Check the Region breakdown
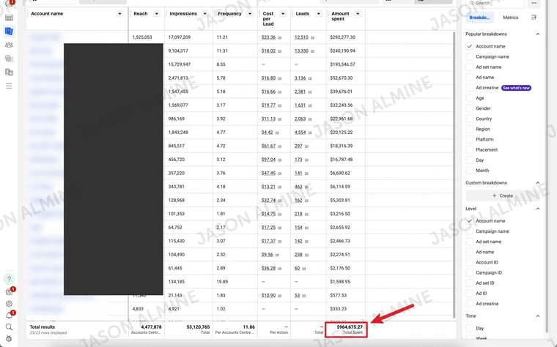The image size is (557, 347). point(470,129)
